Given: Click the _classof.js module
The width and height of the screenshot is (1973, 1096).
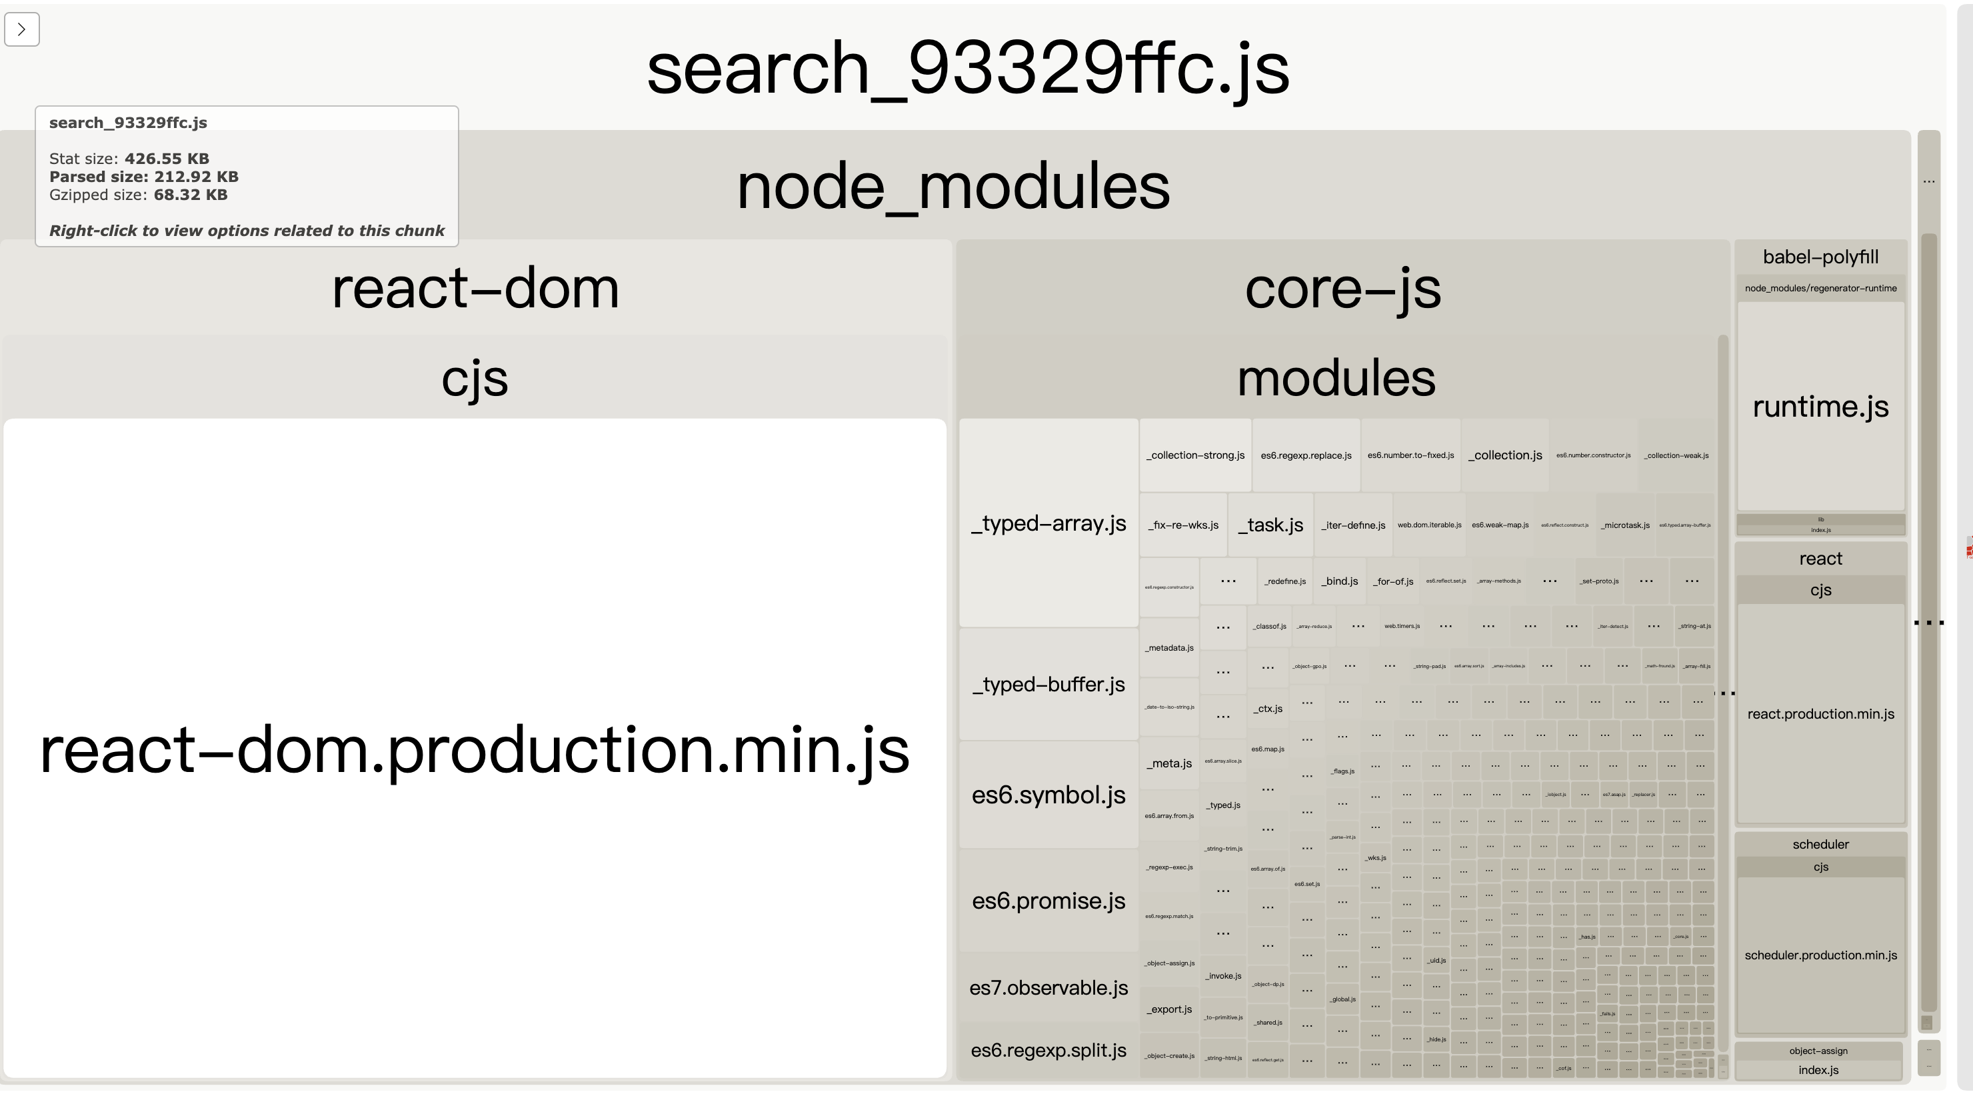Looking at the screenshot, I should (x=1269, y=626).
